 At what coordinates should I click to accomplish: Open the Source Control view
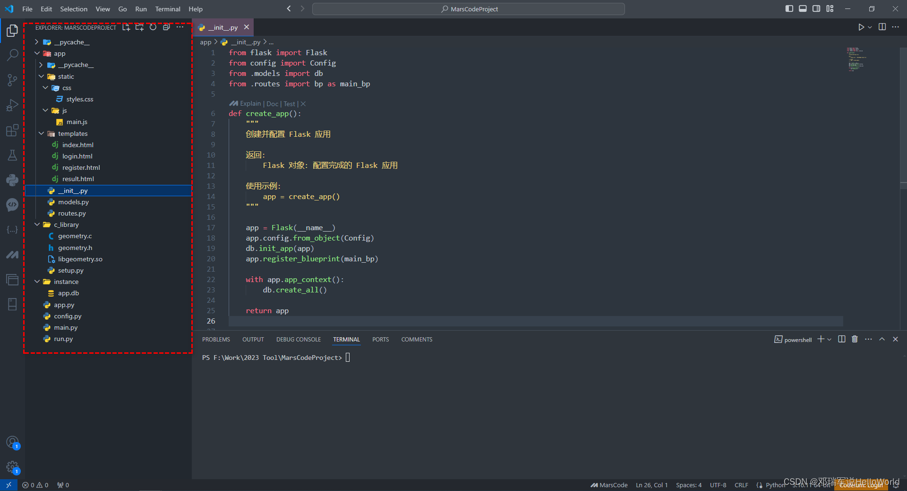(x=13, y=80)
